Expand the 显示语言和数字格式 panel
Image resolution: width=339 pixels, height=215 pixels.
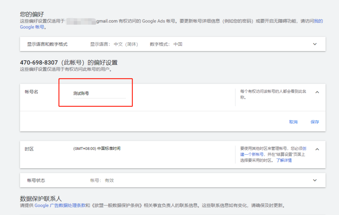[315, 44]
